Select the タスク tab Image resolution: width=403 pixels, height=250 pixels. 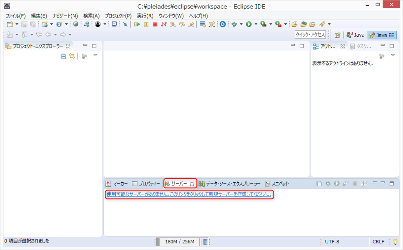pos(361,46)
